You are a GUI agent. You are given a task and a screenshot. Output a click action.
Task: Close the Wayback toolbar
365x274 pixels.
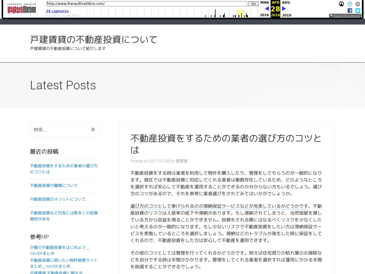point(358,4)
